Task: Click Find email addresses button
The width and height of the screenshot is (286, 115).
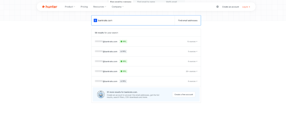Action: pos(188,21)
